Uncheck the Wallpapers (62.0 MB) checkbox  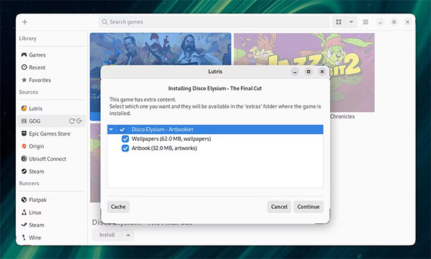[125, 139]
